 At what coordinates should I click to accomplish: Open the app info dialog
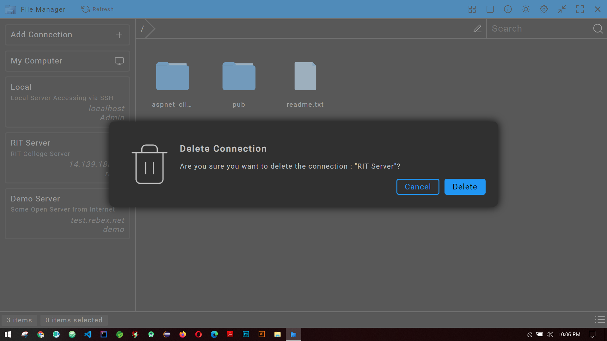(507, 9)
